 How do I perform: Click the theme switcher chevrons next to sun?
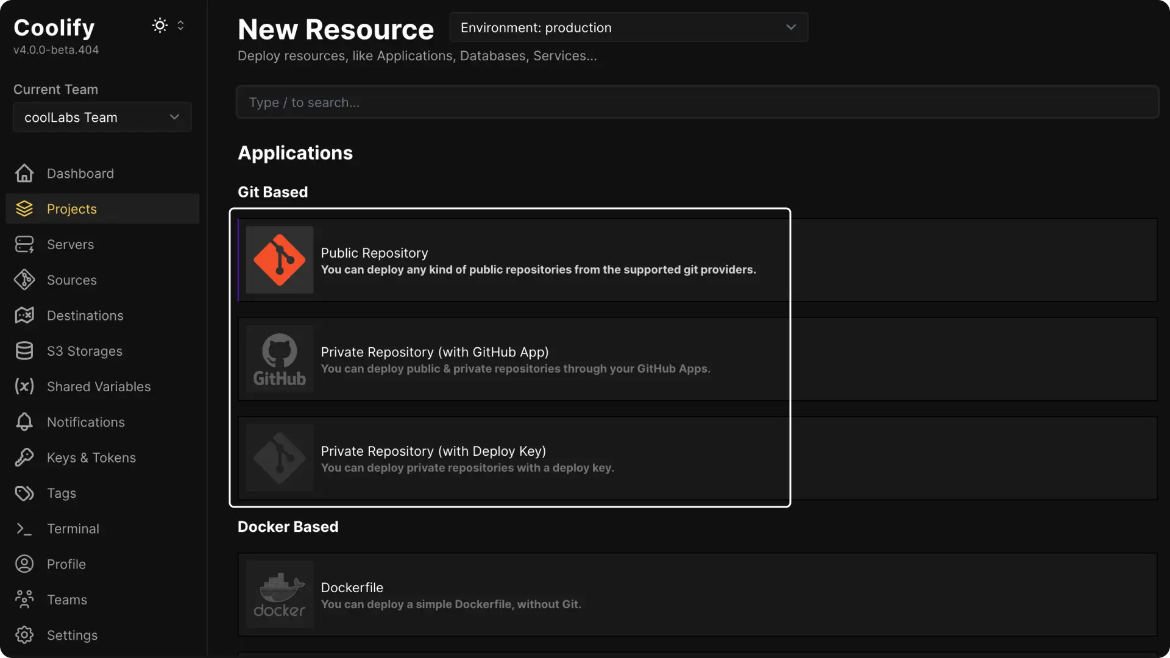[x=180, y=25]
